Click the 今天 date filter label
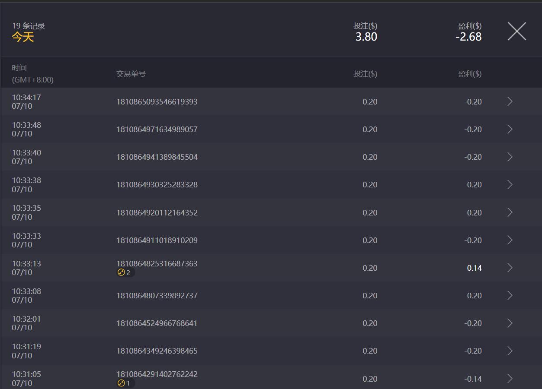 click(23, 37)
